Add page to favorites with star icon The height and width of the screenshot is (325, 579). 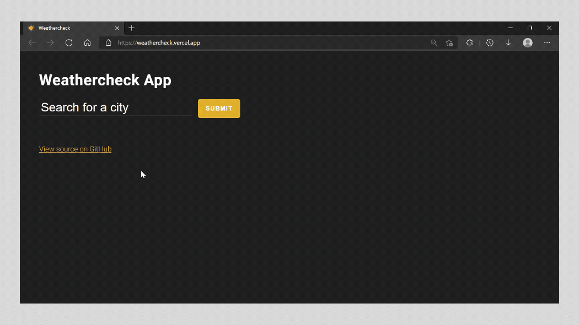coord(449,43)
